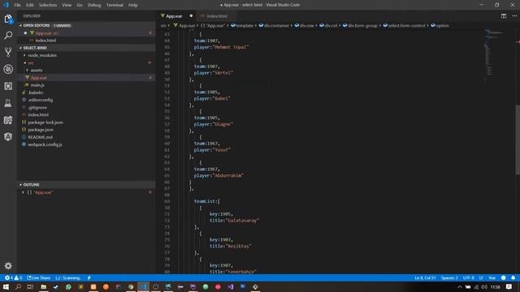The image size is (520, 292).
Task: Switch to the App.vue editor tab
Action: click(x=174, y=16)
